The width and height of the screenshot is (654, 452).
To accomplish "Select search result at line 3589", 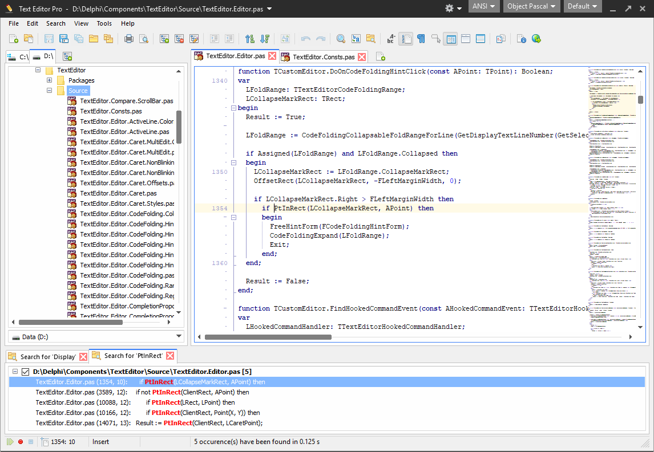I will pos(327,392).
